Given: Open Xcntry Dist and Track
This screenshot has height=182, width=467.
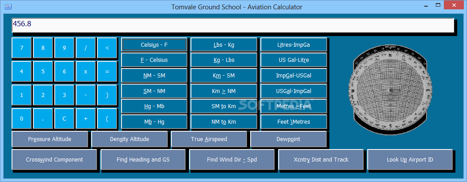Looking at the screenshot, I should (321, 160).
